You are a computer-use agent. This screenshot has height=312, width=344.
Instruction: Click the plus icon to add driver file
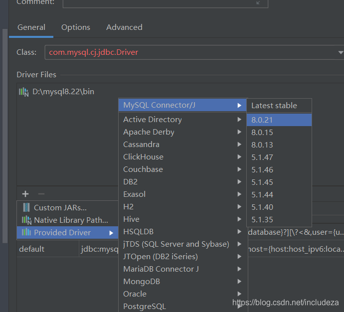click(x=25, y=194)
